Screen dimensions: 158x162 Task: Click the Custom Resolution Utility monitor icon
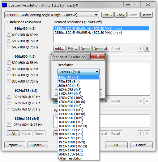pyautogui.click(x=4, y=5)
